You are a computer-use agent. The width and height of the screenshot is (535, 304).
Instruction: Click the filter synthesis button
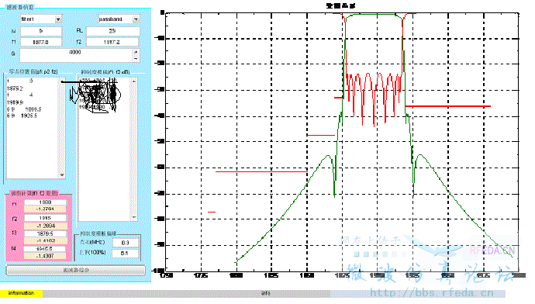[76, 270]
